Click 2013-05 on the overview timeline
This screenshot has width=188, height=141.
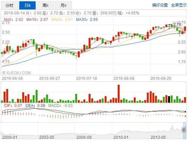[158, 137]
